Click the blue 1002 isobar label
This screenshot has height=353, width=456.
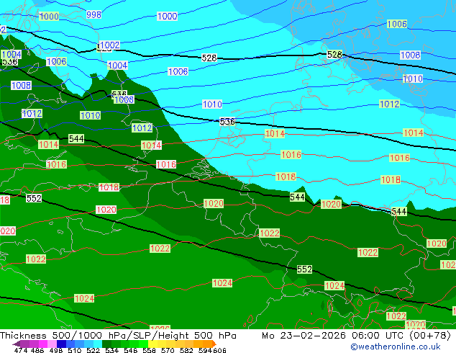point(109,45)
